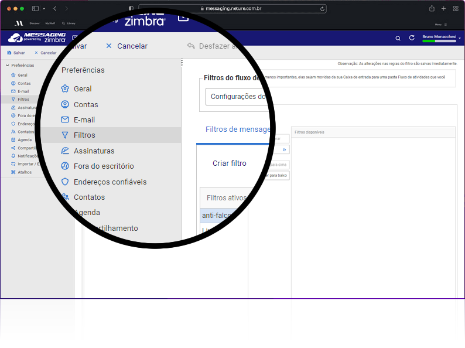
Task: Click the envelope icon beside enlarged E-mail
Action: (65, 120)
